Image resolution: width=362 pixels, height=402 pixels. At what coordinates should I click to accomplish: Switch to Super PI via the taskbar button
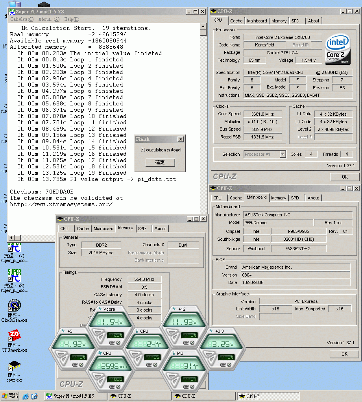76,396
